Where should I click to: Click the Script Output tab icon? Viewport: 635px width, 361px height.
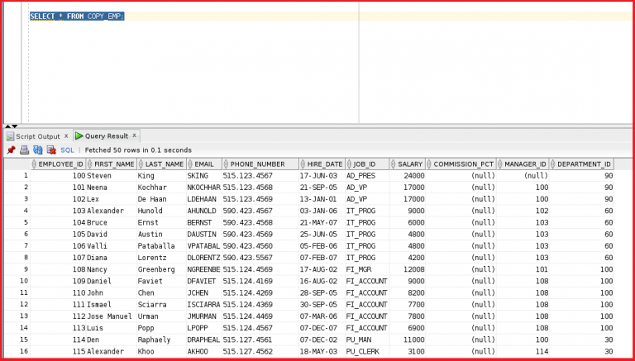(10, 136)
